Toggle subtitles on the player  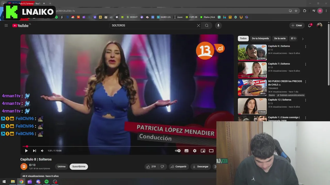tap(186, 151)
